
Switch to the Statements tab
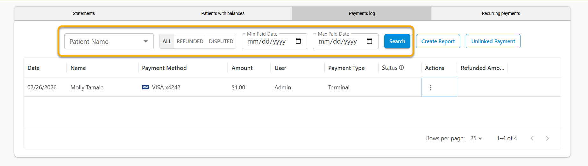point(84,13)
